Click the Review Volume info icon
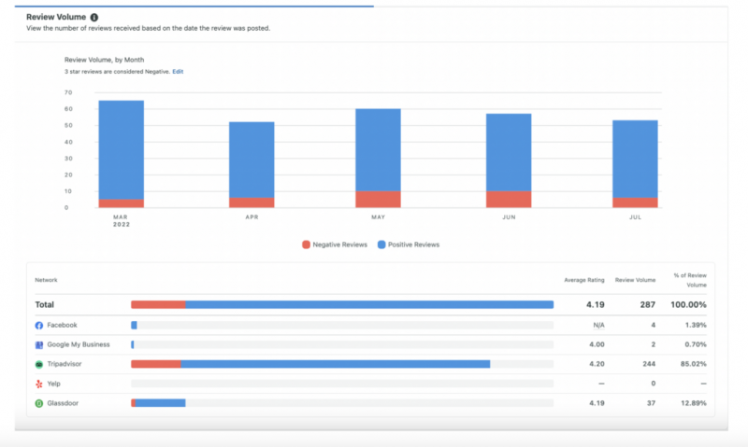The width and height of the screenshot is (748, 447). (94, 17)
